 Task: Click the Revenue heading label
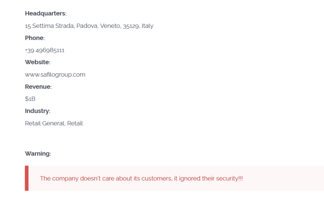pos(38,87)
